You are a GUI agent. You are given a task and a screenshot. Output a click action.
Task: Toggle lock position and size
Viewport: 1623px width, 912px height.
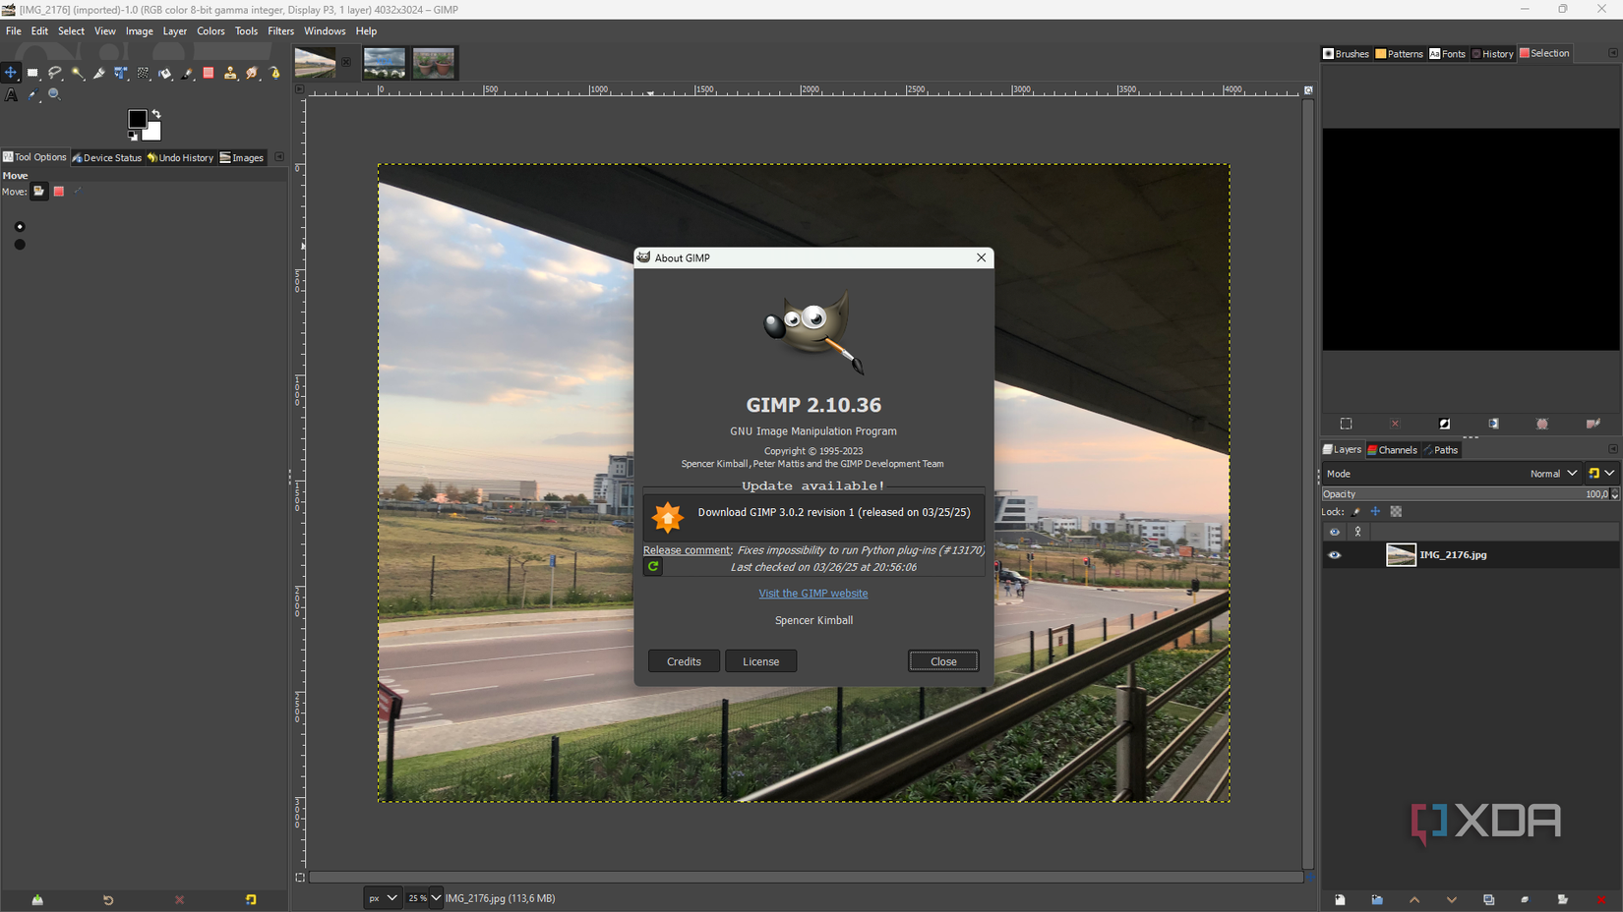[1374, 511]
